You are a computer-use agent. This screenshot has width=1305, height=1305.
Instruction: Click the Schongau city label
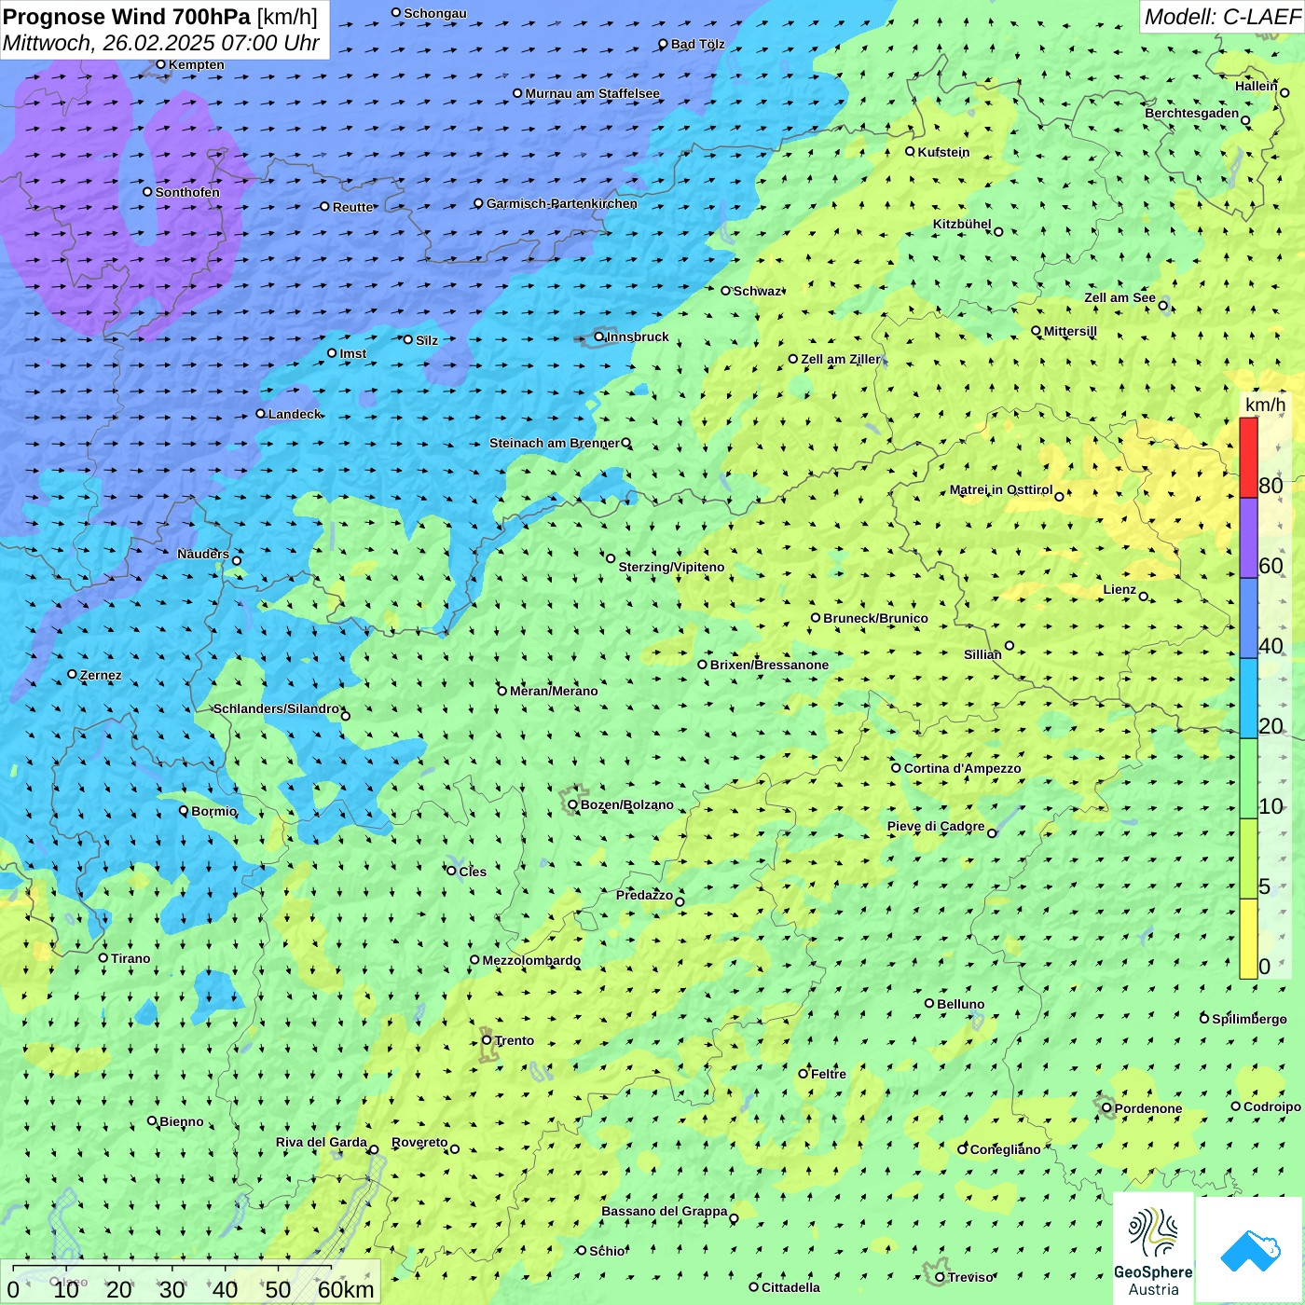click(x=435, y=13)
